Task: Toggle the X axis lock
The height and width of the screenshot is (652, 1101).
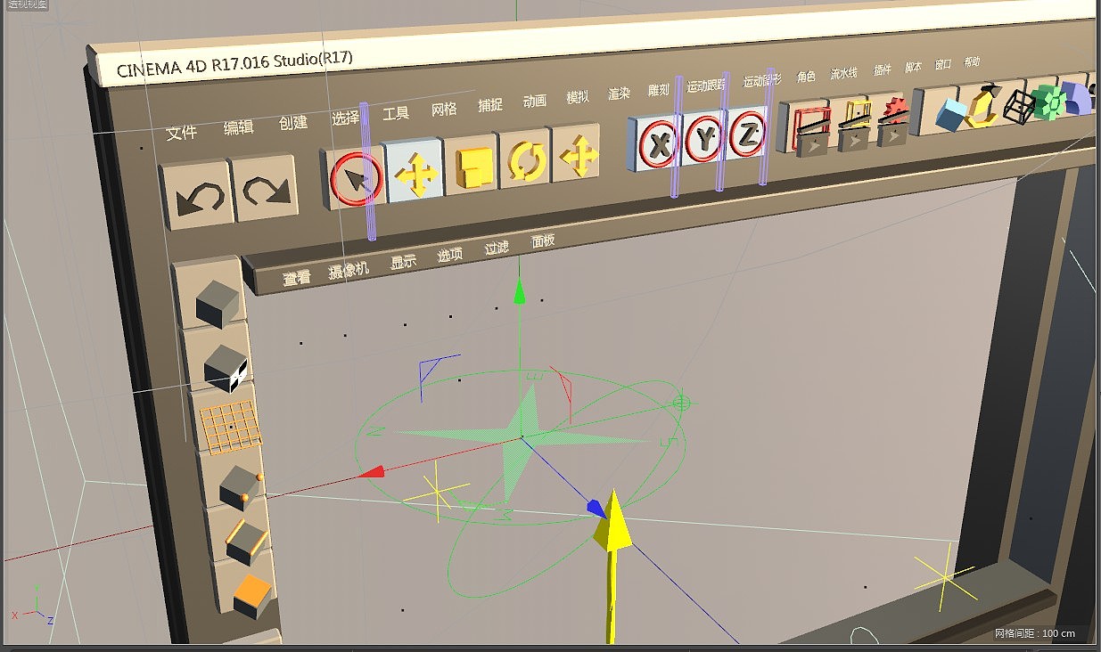Action: [x=658, y=144]
